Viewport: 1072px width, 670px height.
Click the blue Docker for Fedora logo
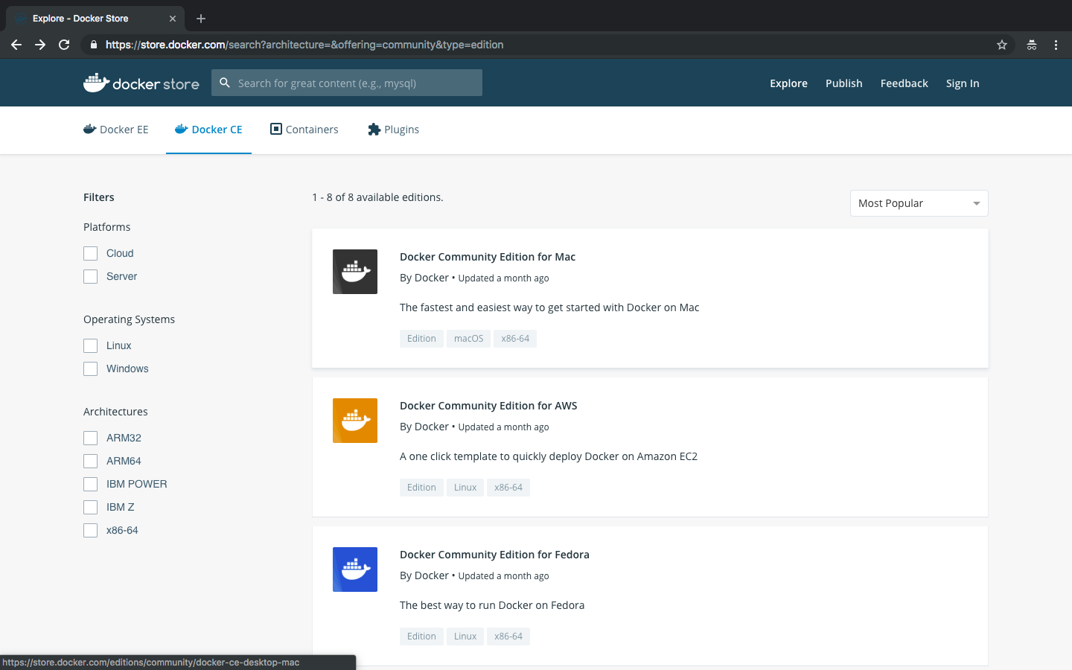coord(355,569)
